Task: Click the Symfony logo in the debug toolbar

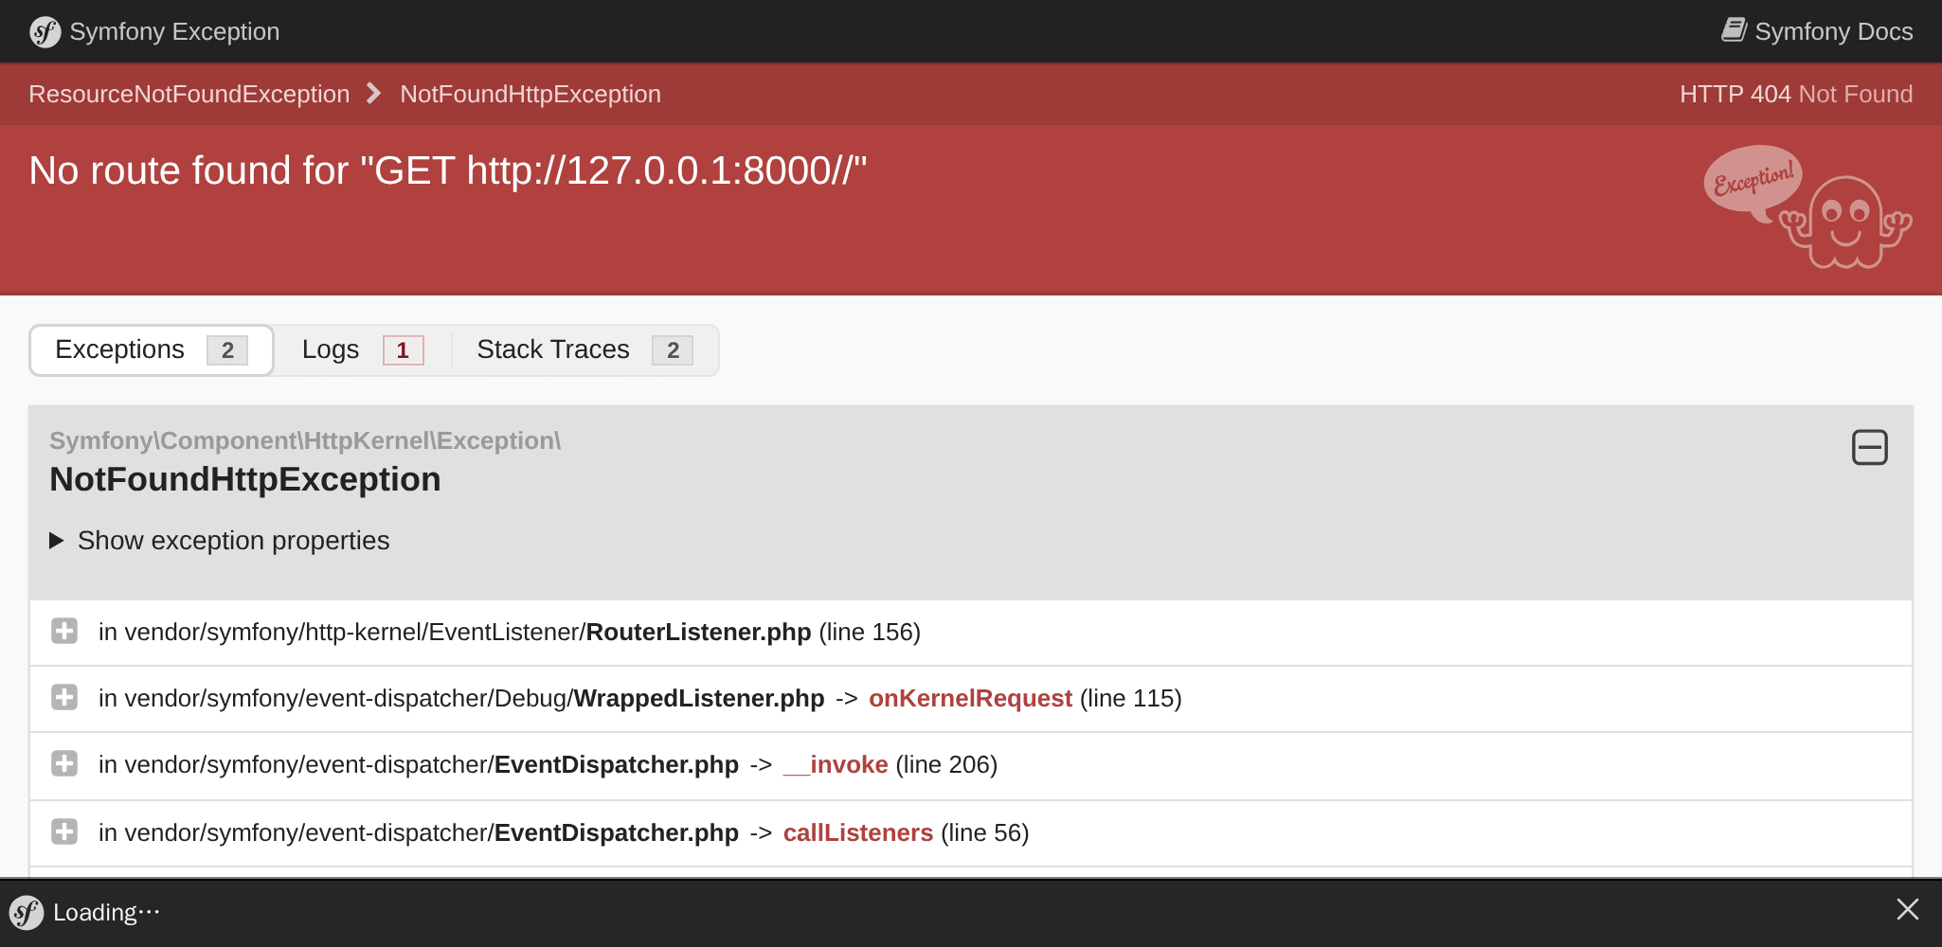Action: tap(27, 913)
